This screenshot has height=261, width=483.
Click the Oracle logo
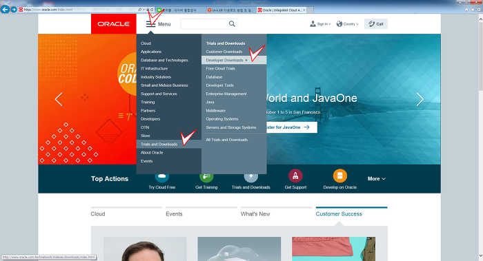[114, 24]
